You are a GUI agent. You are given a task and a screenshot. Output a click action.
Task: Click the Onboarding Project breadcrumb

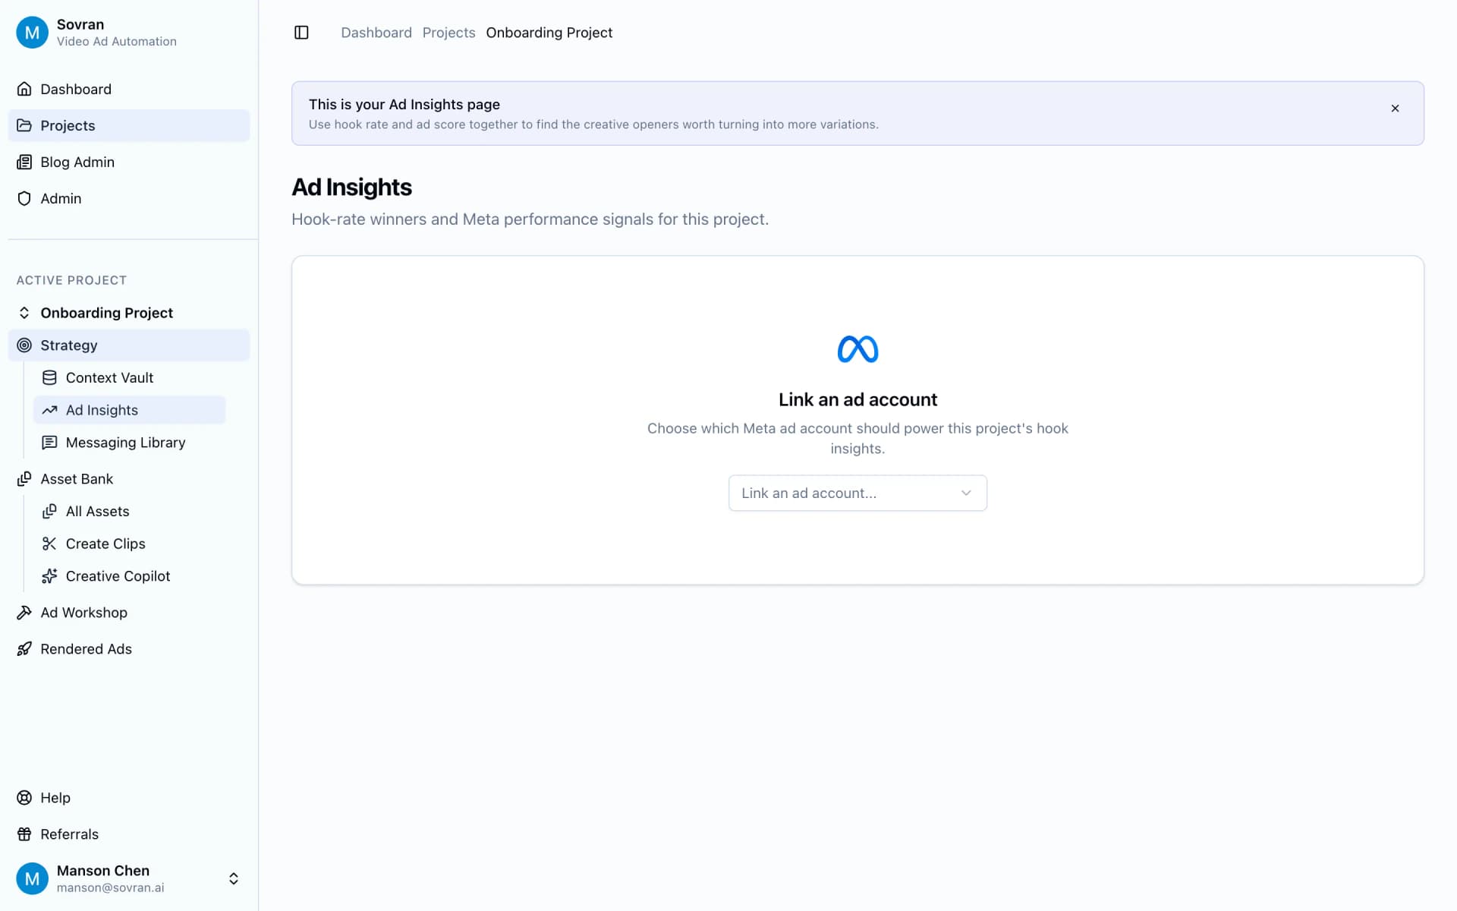click(x=549, y=33)
